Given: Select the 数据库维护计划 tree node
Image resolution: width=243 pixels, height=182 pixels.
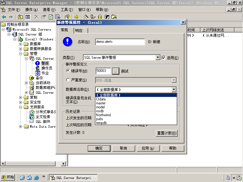Looking at the screenshot, I should coord(46,88).
